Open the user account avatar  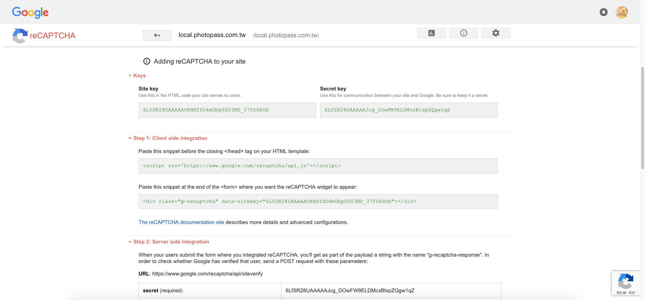(622, 12)
